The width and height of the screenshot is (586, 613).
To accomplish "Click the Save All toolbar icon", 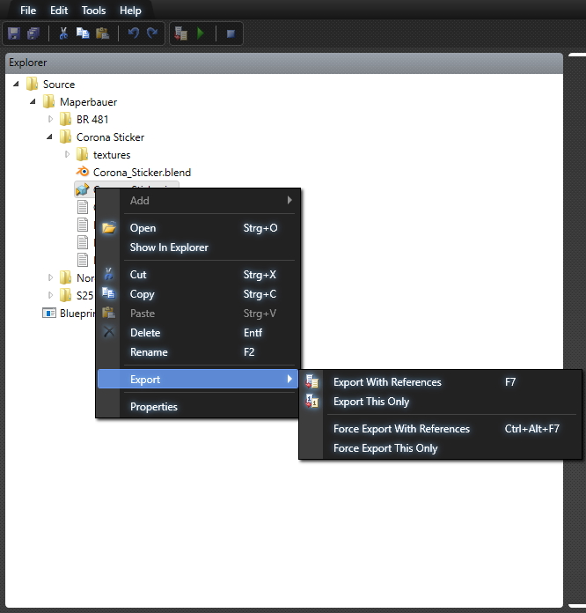I will [x=33, y=33].
